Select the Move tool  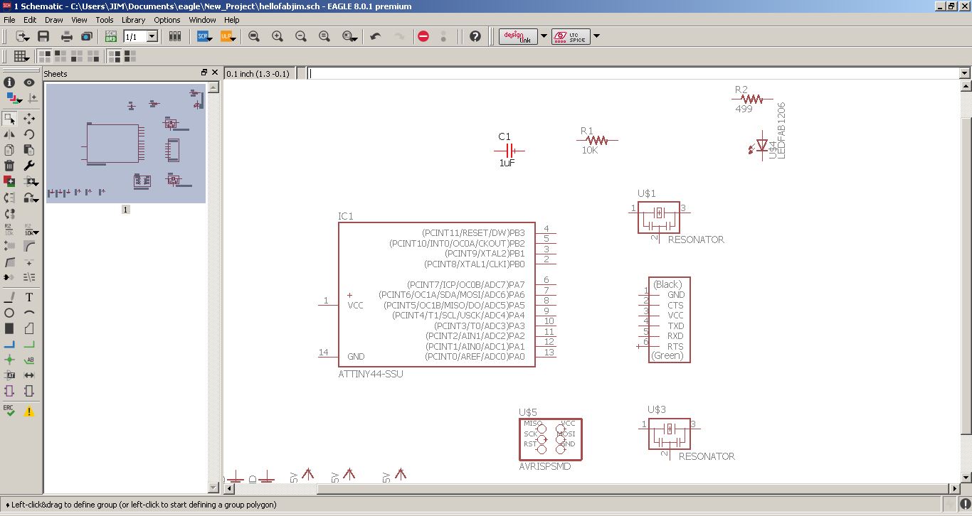pyautogui.click(x=29, y=118)
